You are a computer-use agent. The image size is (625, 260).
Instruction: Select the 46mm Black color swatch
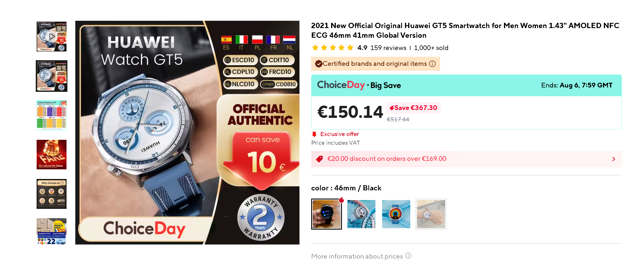click(x=326, y=214)
